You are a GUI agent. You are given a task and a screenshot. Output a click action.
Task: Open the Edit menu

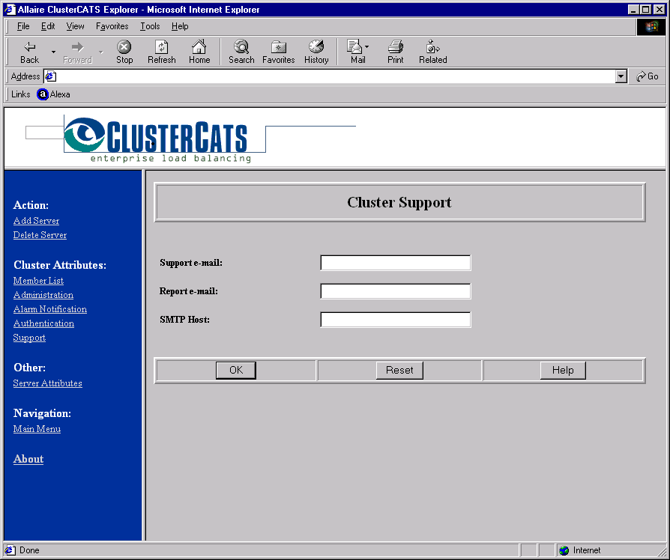pyautogui.click(x=48, y=26)
